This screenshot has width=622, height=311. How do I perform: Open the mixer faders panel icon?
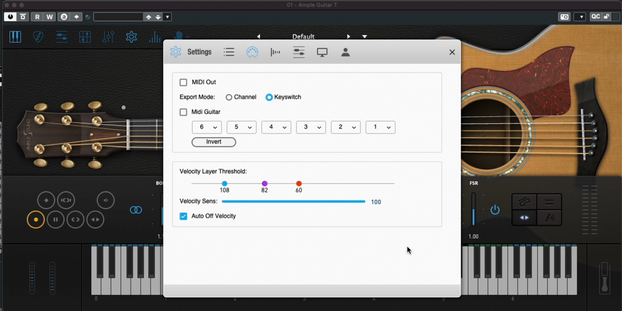pyautogui.click(x=108, y=37)
